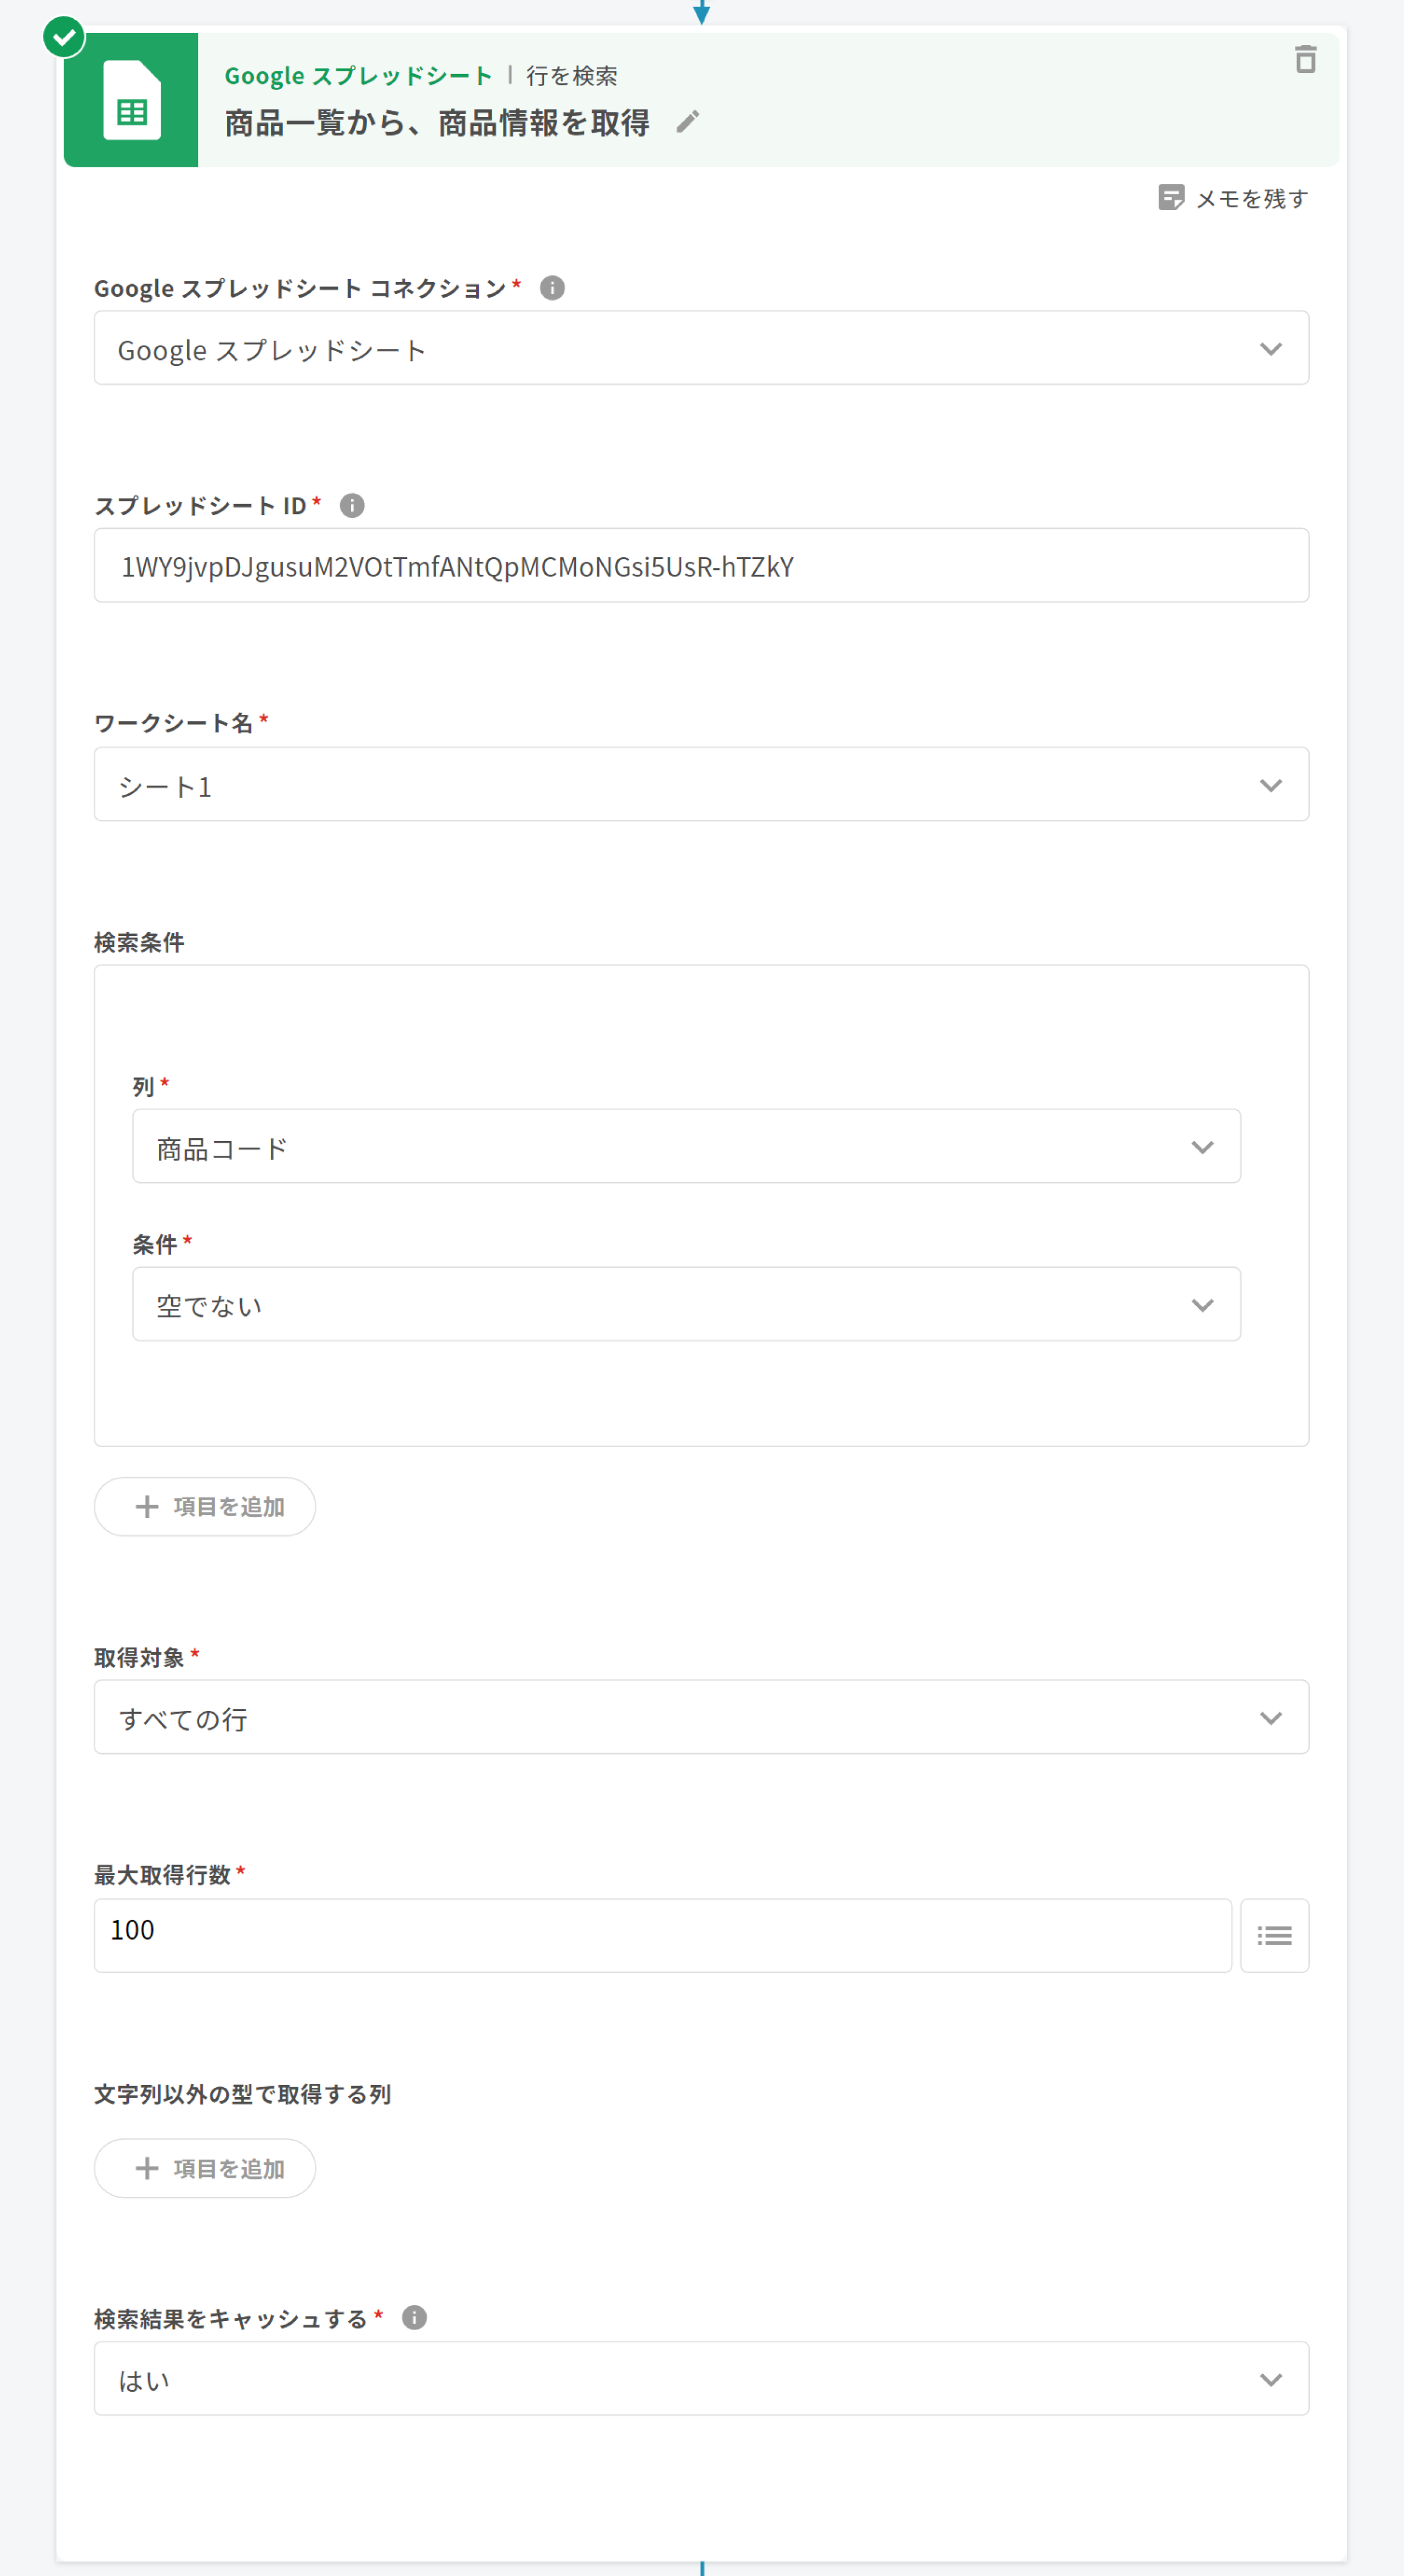Click 項目を追加 under 文字列以外の型で取得する列
1404x2576 pixels.
point(205,2168)
